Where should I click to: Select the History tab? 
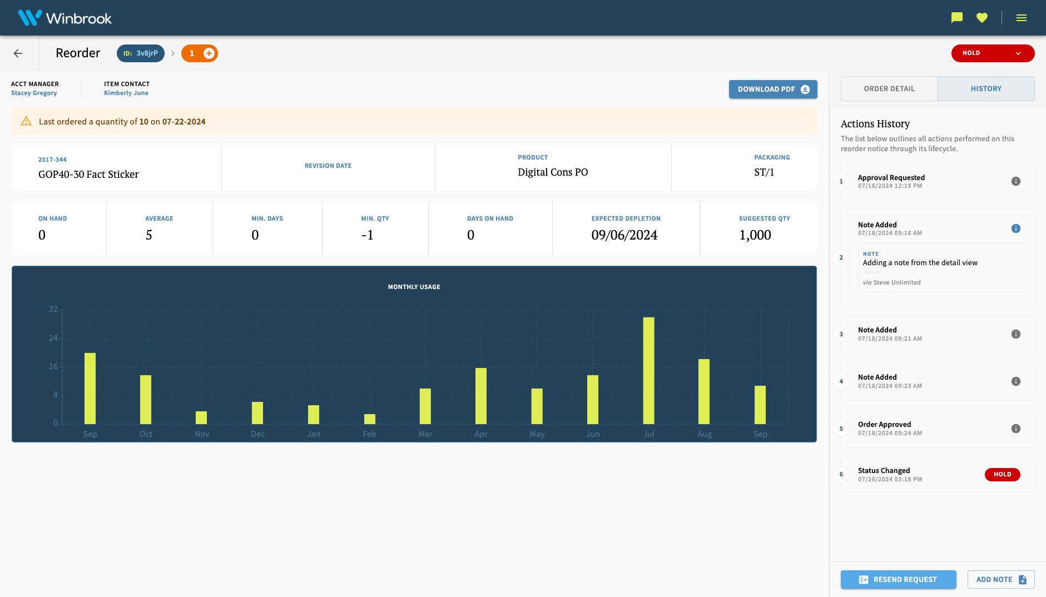[x=986, y=88]
